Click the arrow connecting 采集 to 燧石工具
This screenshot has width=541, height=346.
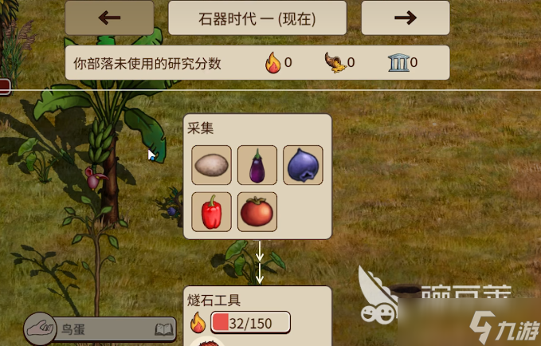point(260,262)
